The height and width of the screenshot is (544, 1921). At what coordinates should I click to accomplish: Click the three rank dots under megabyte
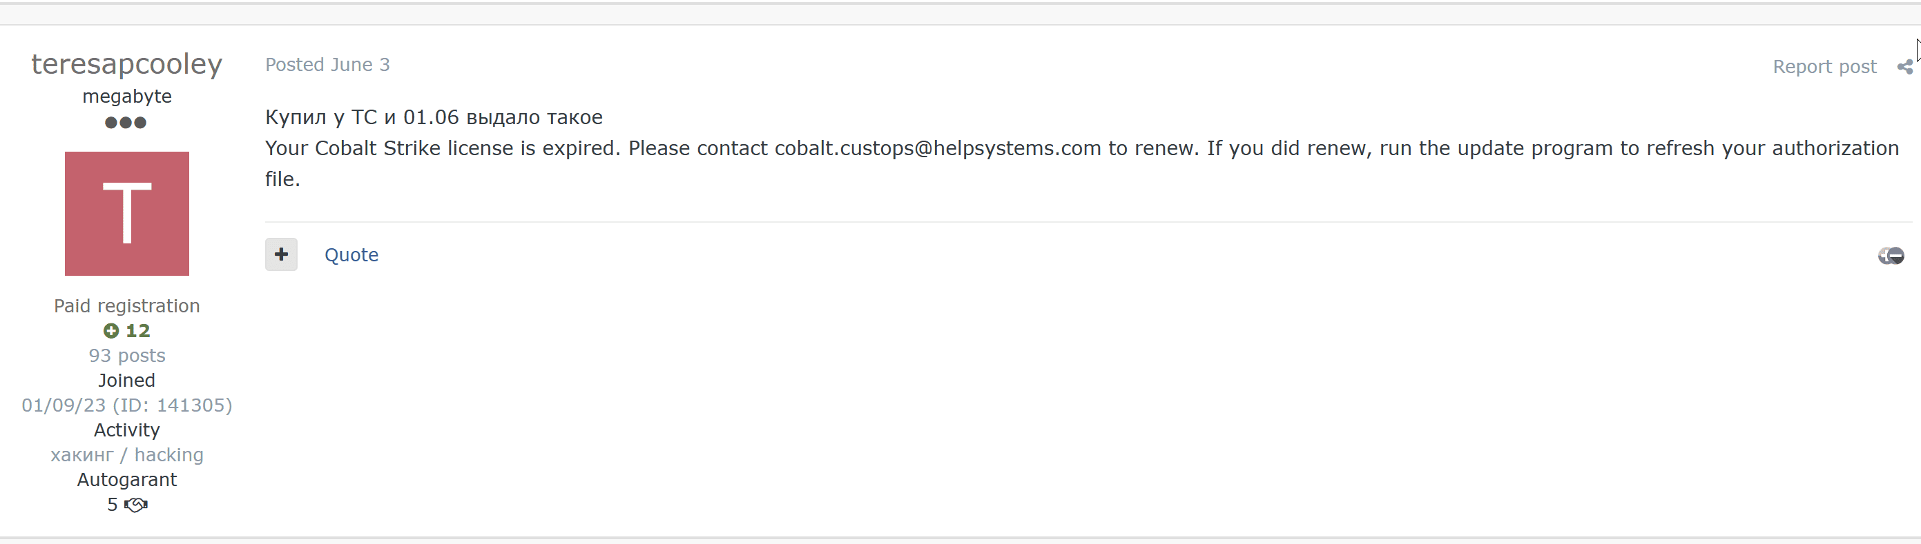tap(126, 123)
